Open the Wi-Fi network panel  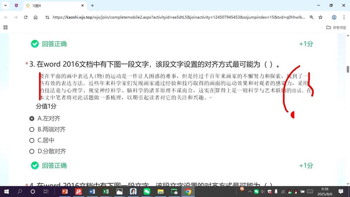point(283,191)
